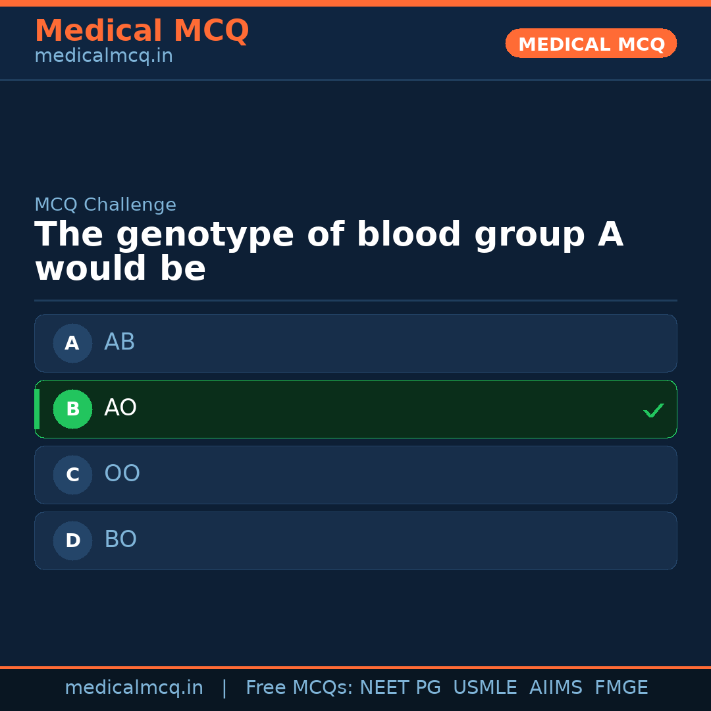Click the orange MEDICAL MCQ badge
The height and width of the screenshot is (711, 711).
[591, 43]
